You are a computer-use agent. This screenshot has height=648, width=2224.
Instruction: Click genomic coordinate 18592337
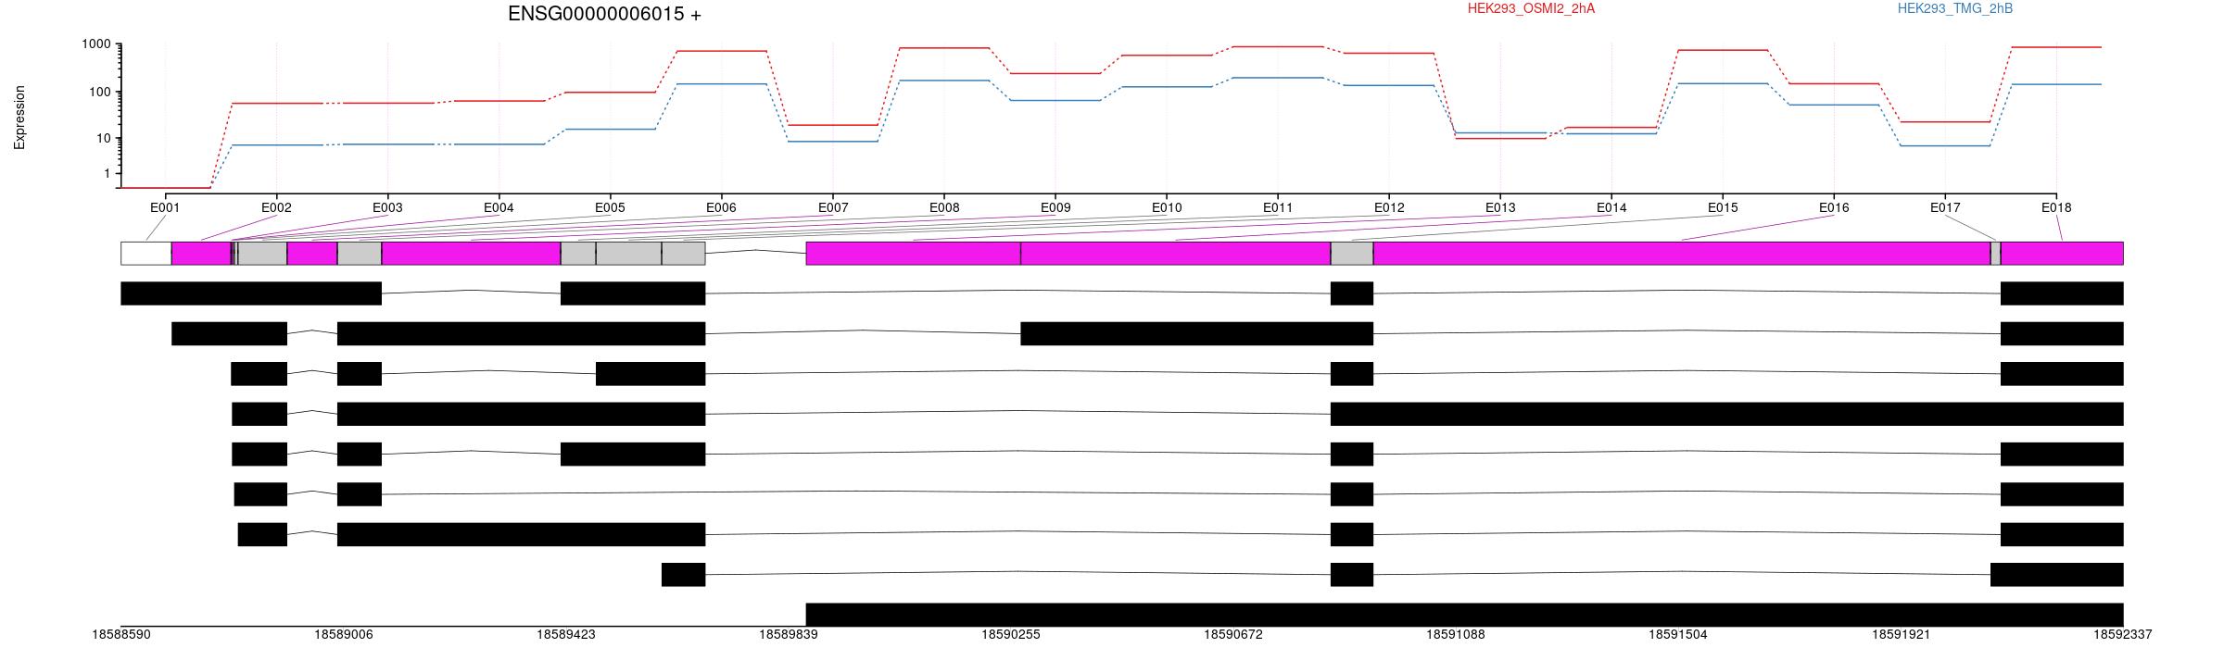point(2123,635)
